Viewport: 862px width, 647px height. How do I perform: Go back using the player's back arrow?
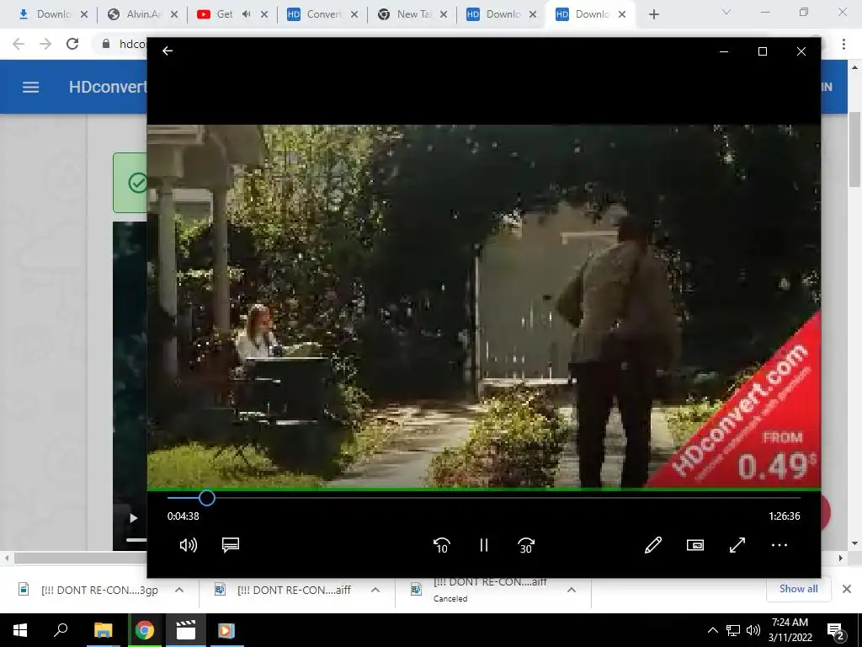tap(168, 51)
